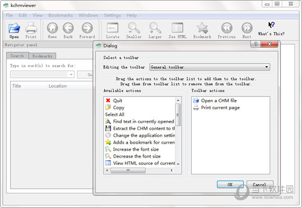
Task: Click the dialog help question-mark button
Action: click(x=256, y=44)
